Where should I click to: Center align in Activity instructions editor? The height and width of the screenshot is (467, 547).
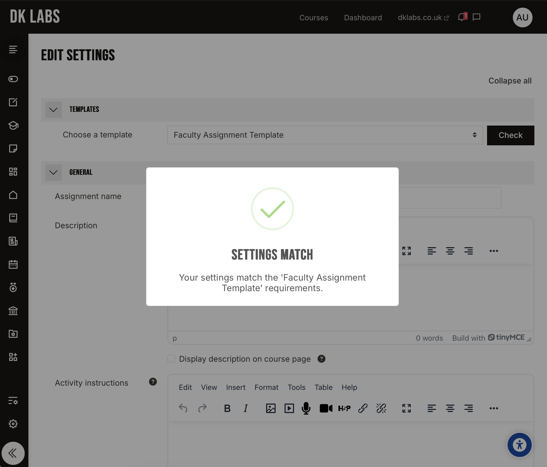tap(450, 408)
